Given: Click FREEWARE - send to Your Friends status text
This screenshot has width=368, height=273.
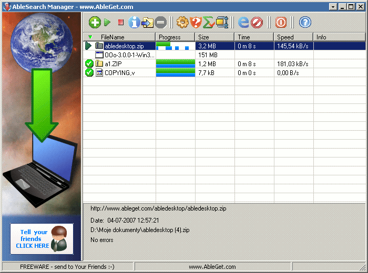Looking at the screenshot, I should [x=67, y=267].
